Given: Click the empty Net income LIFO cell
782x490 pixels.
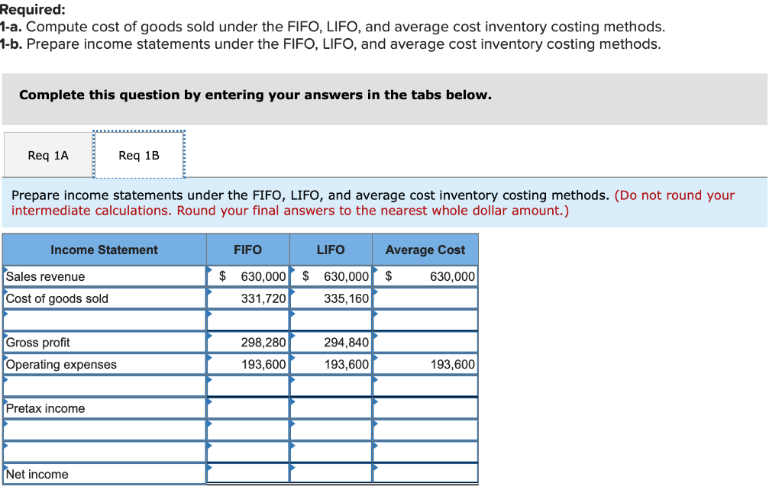Looking at the screenshot, I should (330, 474).
